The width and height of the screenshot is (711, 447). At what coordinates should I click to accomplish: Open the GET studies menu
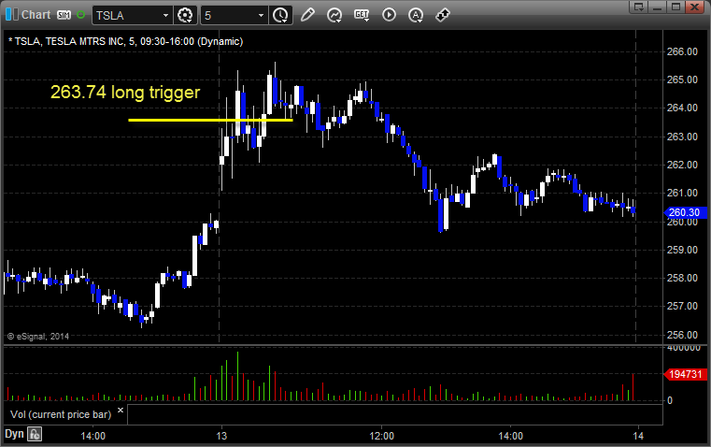pyautogui.click(x=362, y=15)
